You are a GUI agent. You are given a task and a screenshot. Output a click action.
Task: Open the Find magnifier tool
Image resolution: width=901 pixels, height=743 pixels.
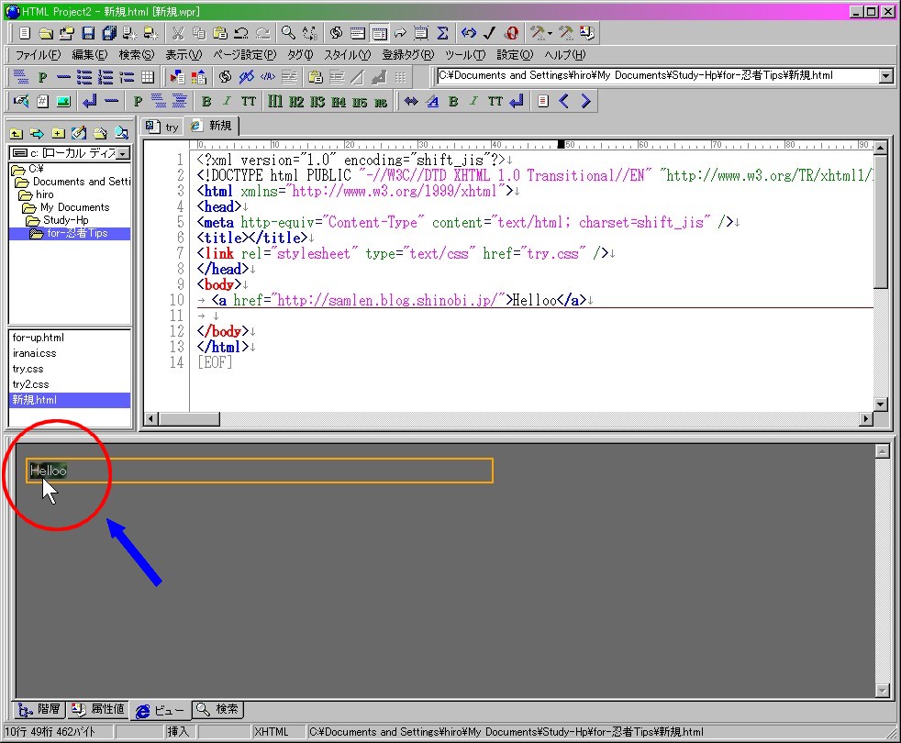[x=288, y=33]
